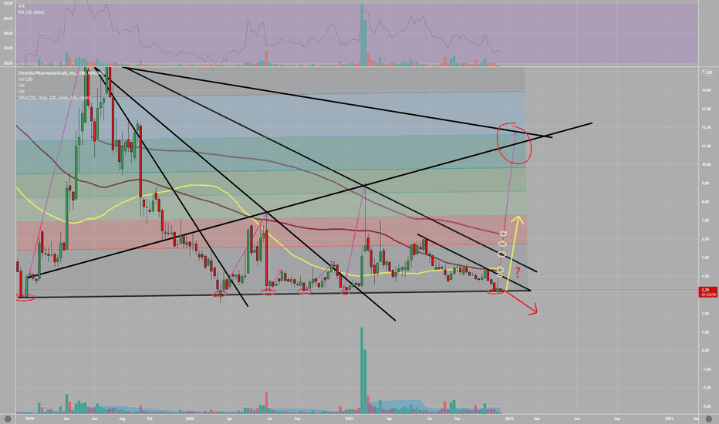Viewport: 719px width, 424px height.
Task: Open the USD currency selector on price axis
Action: 709,72
